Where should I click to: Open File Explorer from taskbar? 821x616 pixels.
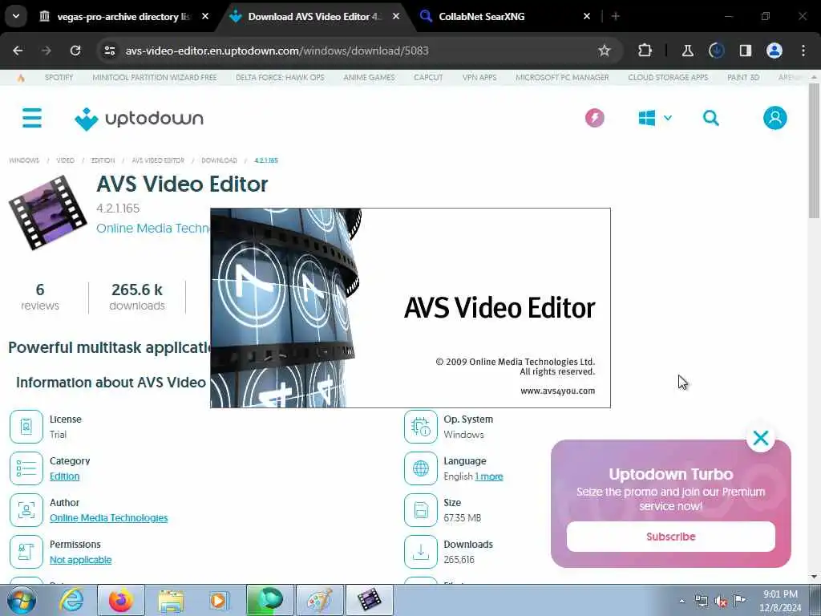171,600
